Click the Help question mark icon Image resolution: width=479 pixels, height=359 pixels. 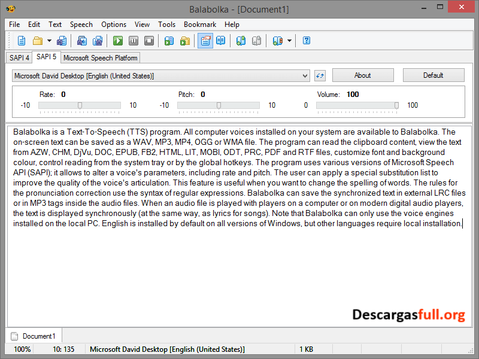tap(307, 41)
